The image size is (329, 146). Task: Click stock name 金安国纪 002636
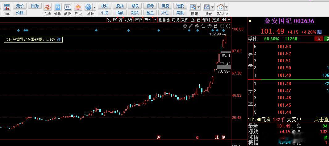[x=289, y=21]
